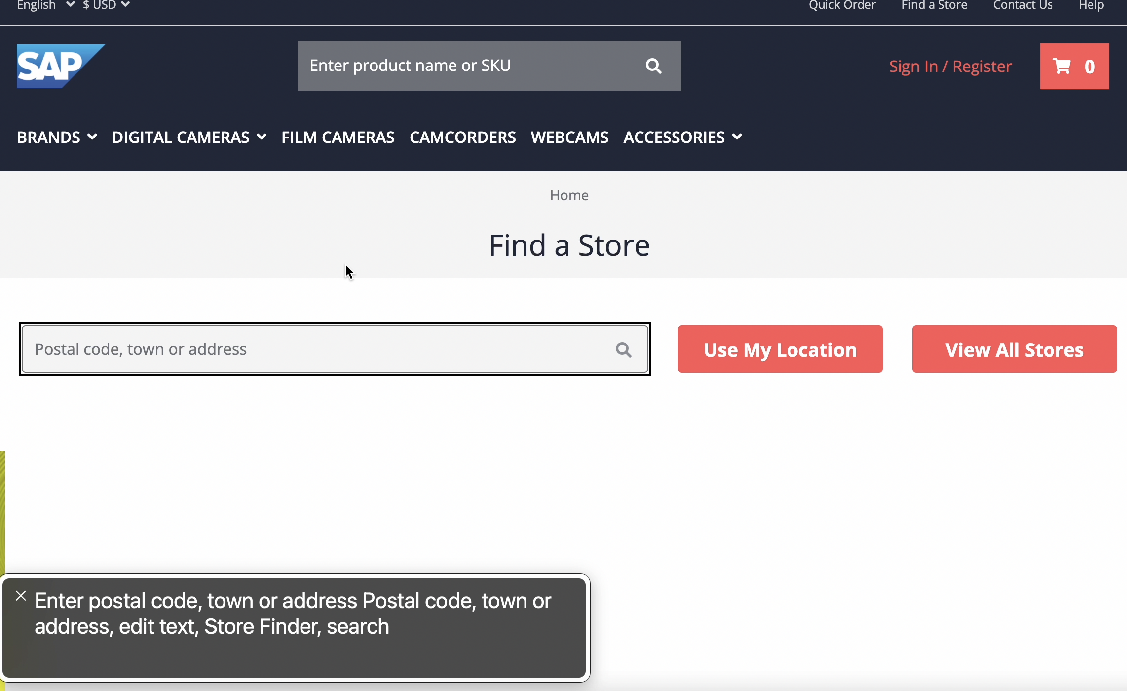Open the USD currency dropdown

pyautogui.click(x=106, y=5)
